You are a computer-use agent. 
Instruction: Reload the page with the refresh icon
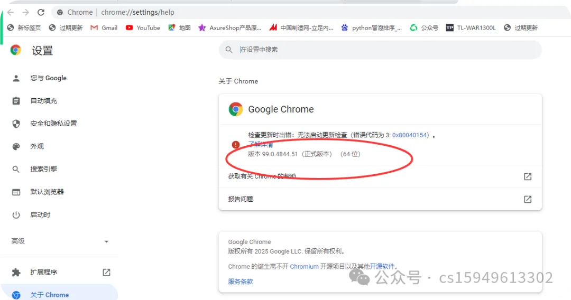41,12
